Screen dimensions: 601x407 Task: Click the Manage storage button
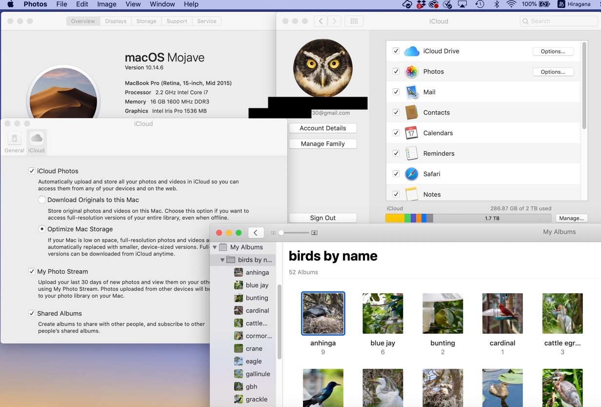click(571, 218)
